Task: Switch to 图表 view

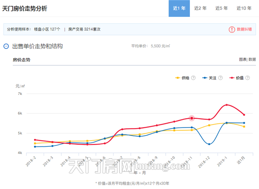Action: pyautogui.click(x=243, y=60)
